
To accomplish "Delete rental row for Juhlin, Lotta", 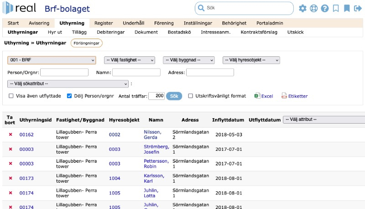I will pos(10,193).
